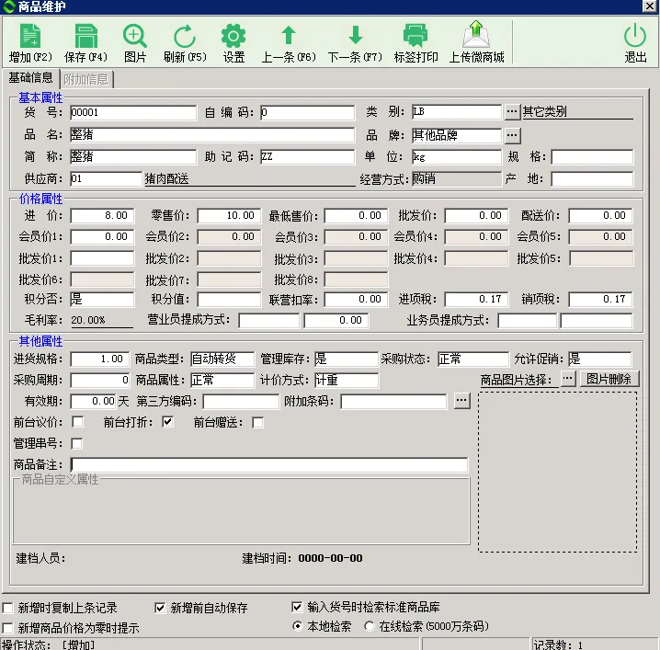The width and height of the screenshot is (660, 650).
Task: Open the 业务员提成方式 combo box
Action: tap(527, 320)
